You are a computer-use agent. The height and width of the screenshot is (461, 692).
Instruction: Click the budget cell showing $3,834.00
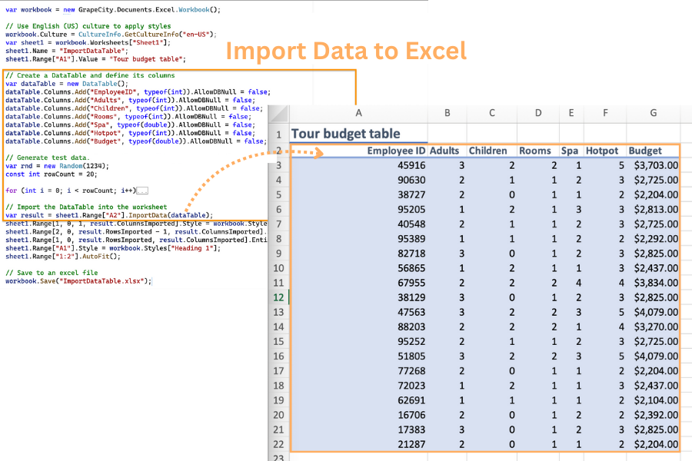653,283
